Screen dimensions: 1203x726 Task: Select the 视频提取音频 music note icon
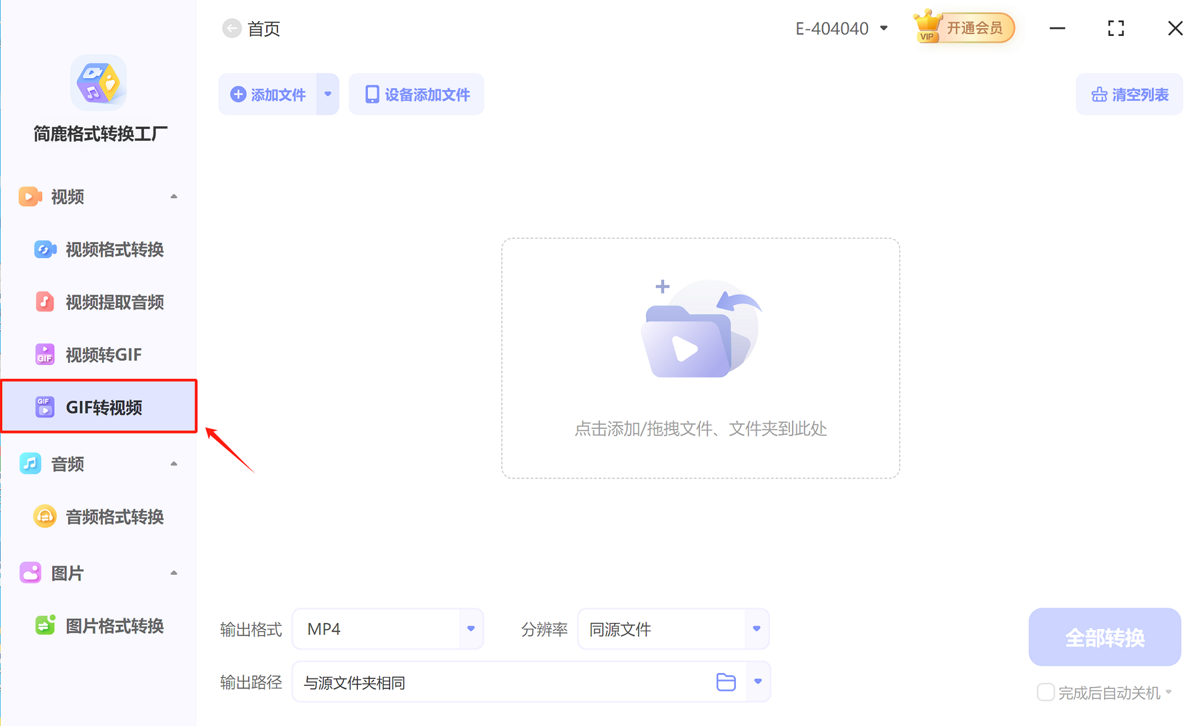[x=44, y=302]
